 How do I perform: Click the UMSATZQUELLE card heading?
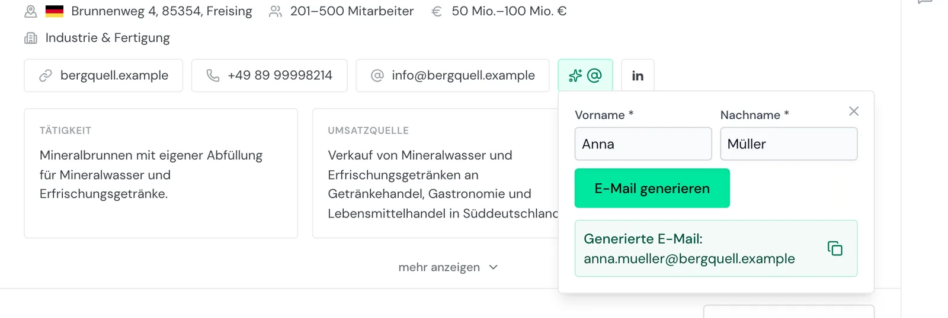369,131
